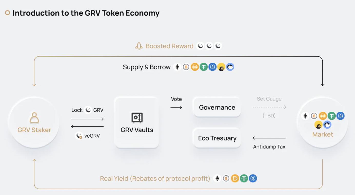Click the Real Yield rebates text
Viewport: 355px width, 195px height.
pos(155,178)
